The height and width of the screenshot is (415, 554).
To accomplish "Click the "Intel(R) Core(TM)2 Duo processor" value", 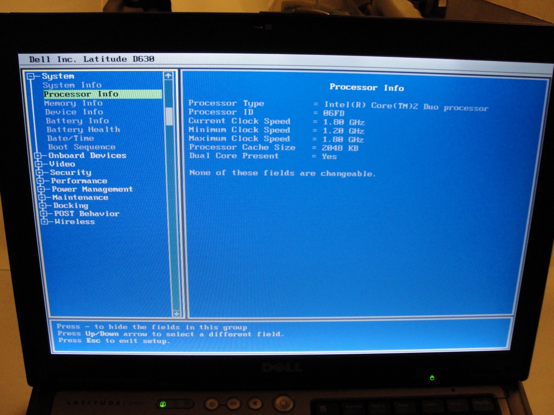I will (406, 107).
